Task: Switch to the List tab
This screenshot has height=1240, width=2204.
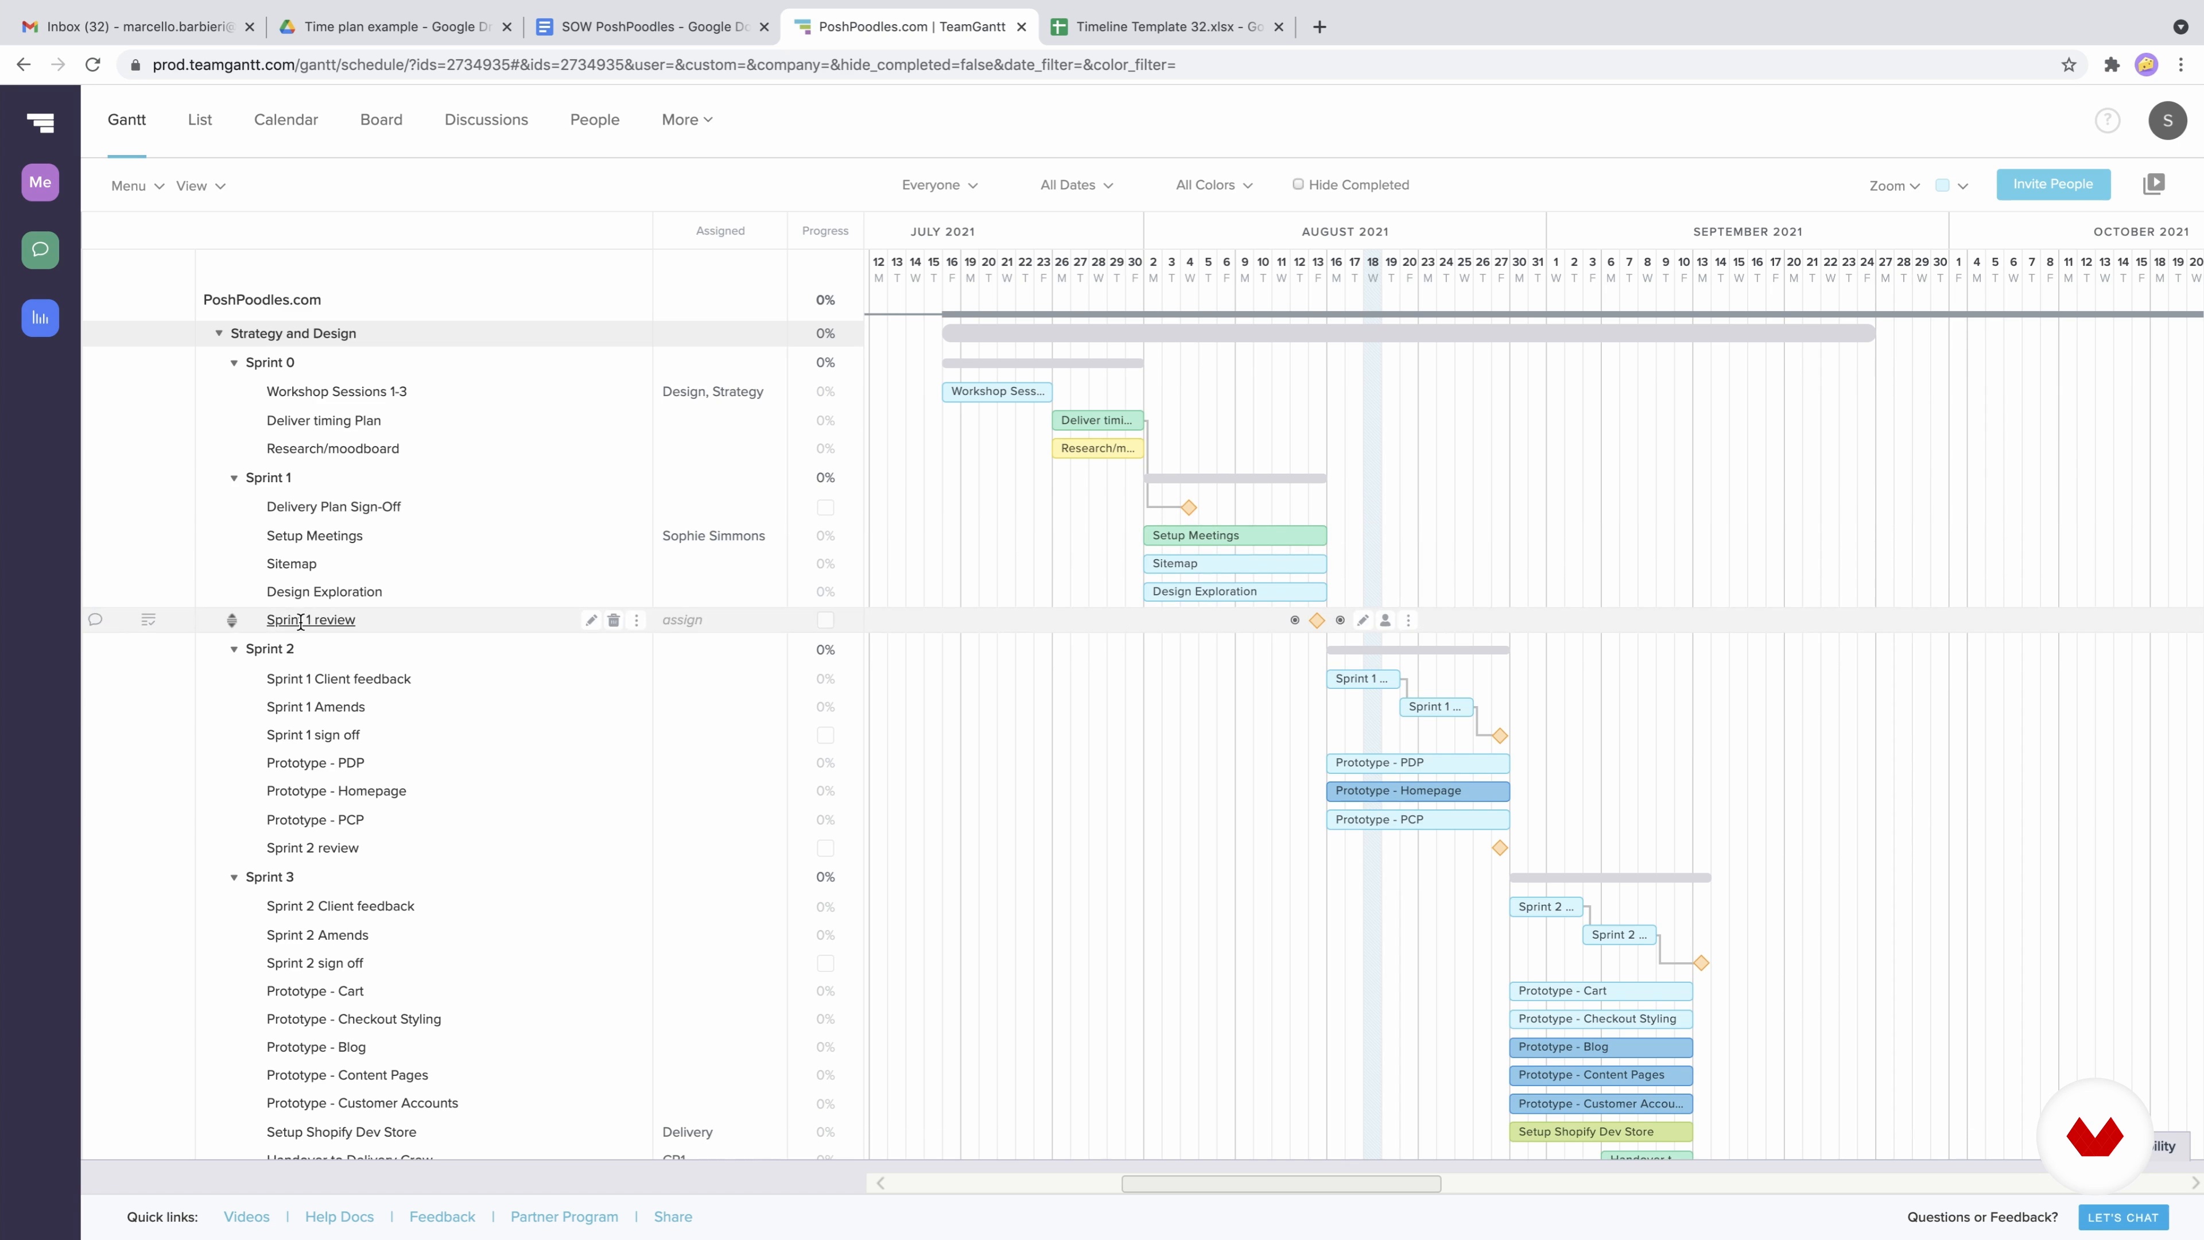Action: [200, 120]
